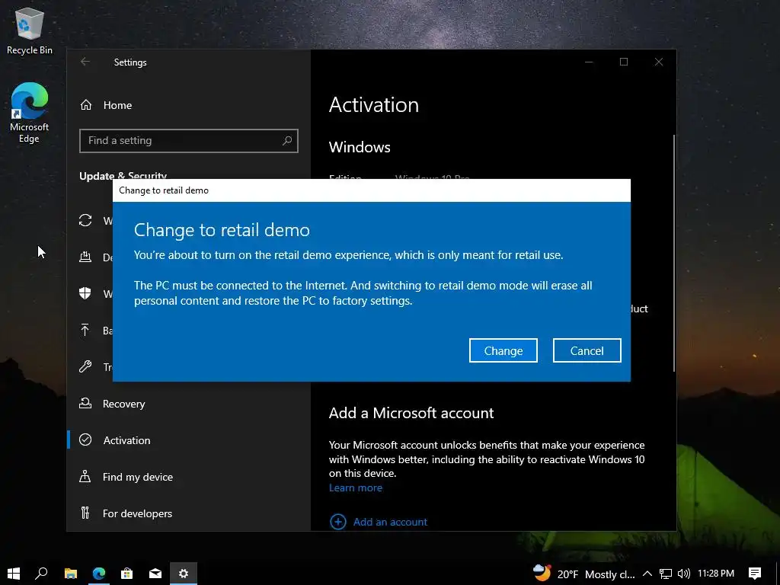The height and width of the screenshot is (585, 780).
Task: Show hidden tray icons chevron
Action: [x=647, y=574]
